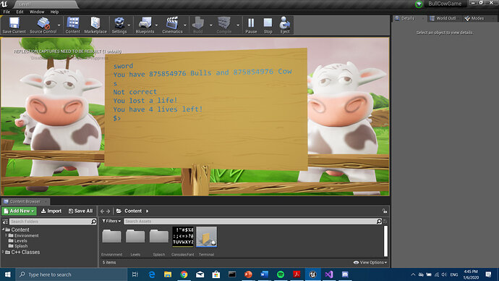This screenshot has width=499, height=281.
Task: Click the asset view vertical scrollbar
Action: pyautogui.click(x=385, y=241)
